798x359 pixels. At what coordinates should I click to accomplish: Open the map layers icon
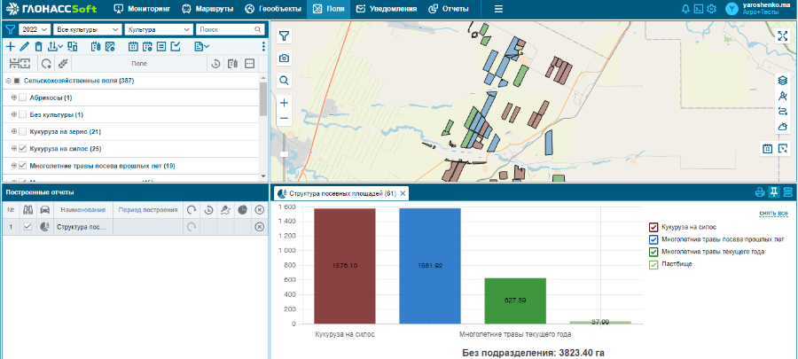pos(782,80)
